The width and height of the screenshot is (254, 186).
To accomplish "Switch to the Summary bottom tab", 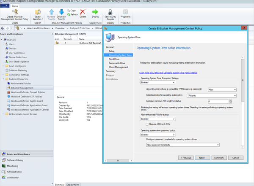I will click(60, 185).
